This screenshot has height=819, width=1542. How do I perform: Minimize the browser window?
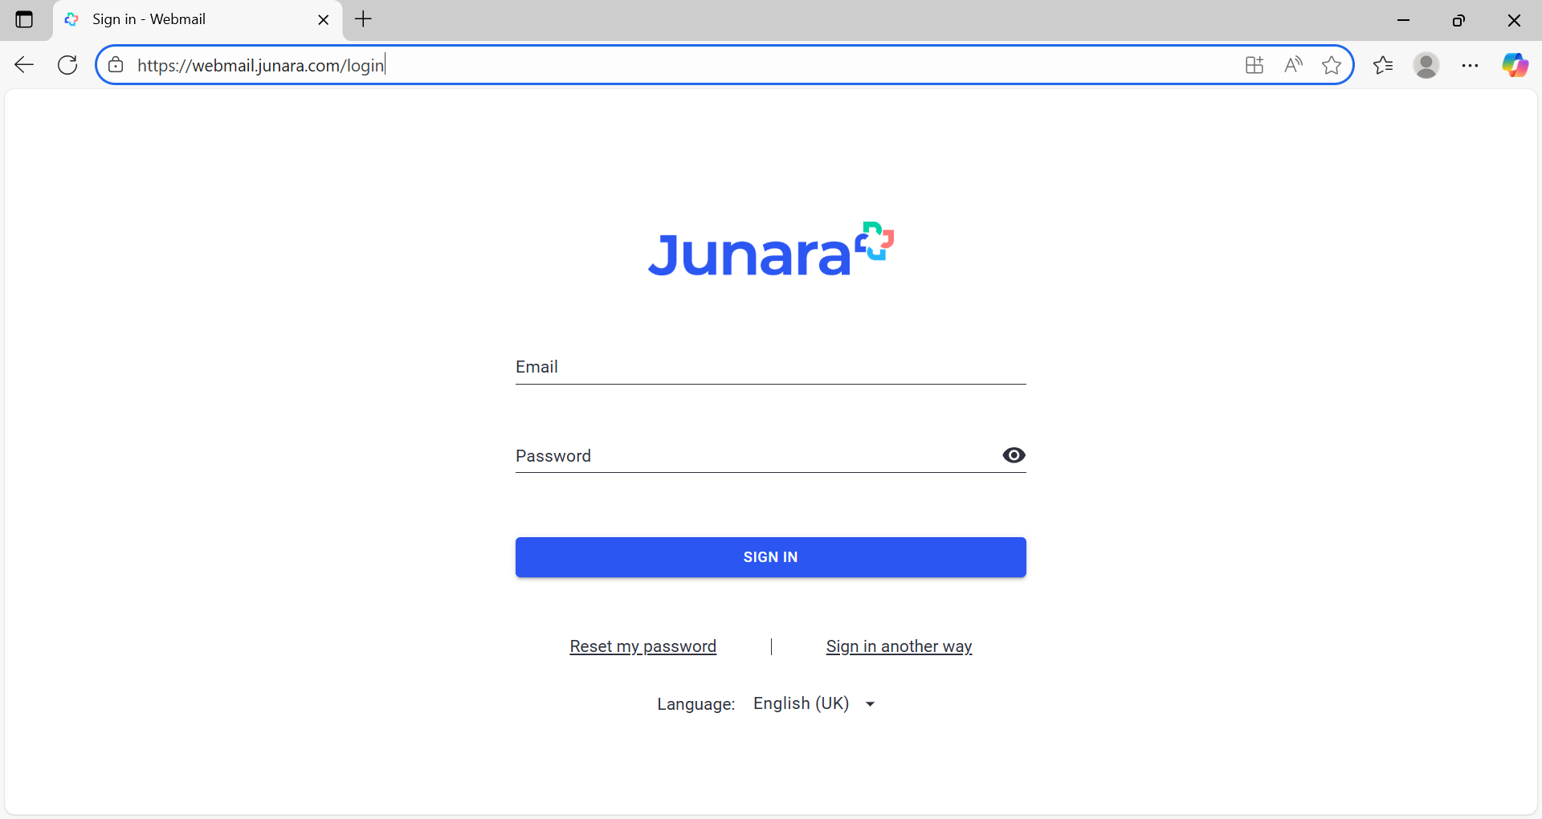coord(1404,20)
